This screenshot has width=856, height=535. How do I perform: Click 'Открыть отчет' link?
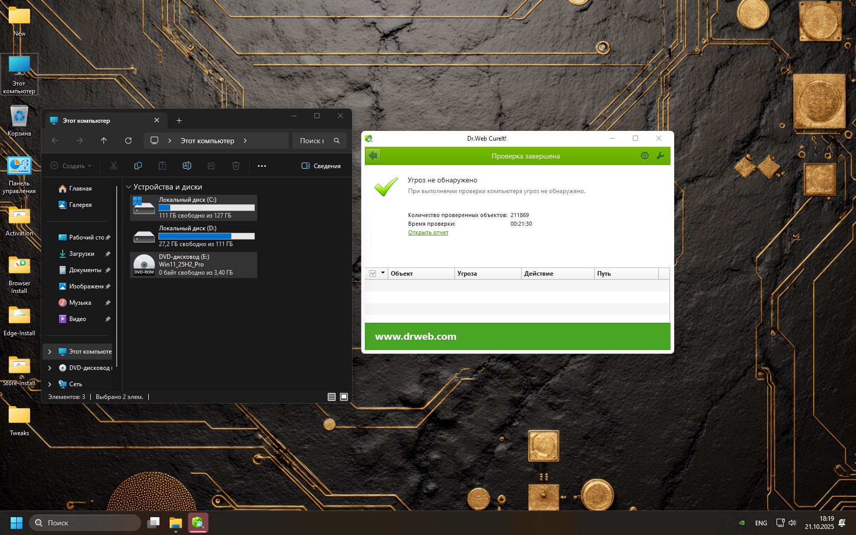click(x=428, y=232)
